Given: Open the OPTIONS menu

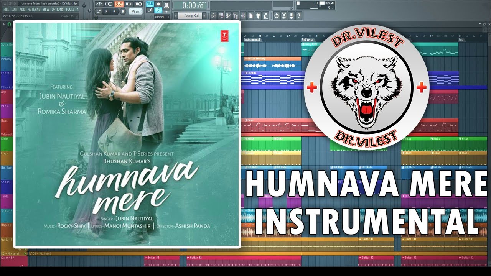Looking at the screenshot, I should pyautogui.click(x=58, y=9).
